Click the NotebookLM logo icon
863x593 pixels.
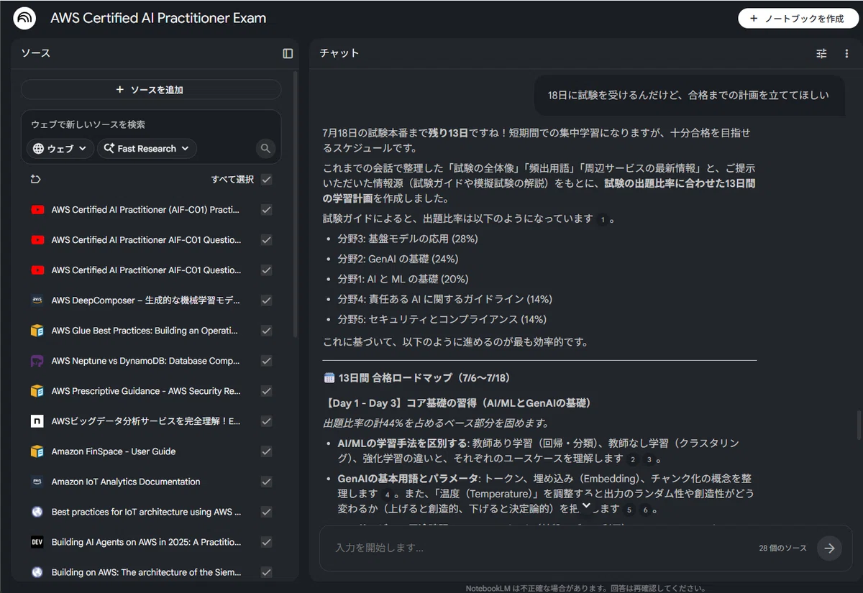(25, 18)
